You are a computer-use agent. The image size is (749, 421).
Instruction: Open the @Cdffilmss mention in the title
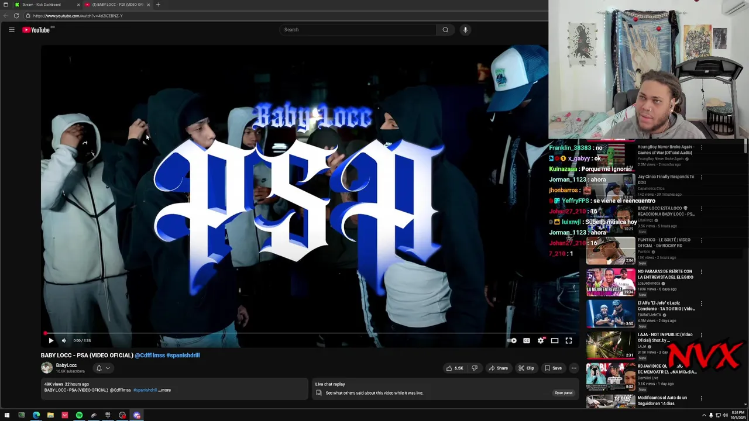150,355
